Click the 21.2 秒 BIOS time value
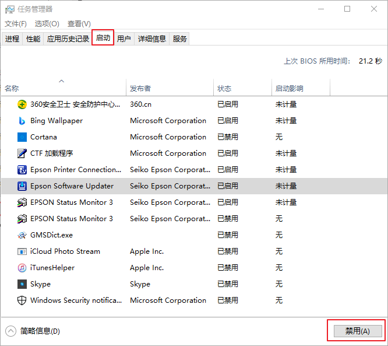The image size is (388, 346). (x=371, y=61)
